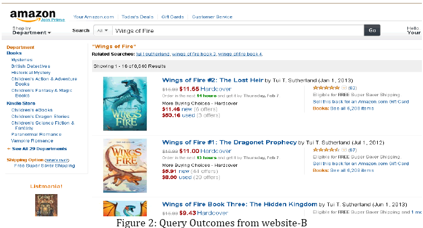Expand Shop by Department menu

point(32,31)
